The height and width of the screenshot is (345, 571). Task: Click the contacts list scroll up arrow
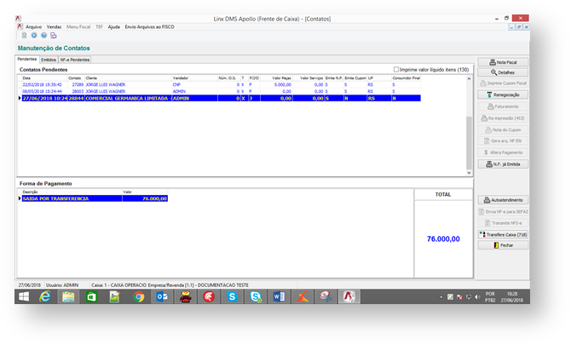pos(469,78)
